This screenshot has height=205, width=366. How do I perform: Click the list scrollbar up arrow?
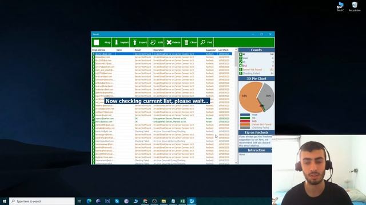(x=236, y=50)
